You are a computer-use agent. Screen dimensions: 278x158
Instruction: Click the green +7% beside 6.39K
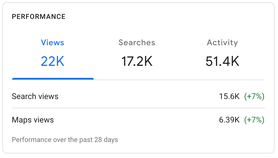tap(254, 120)
